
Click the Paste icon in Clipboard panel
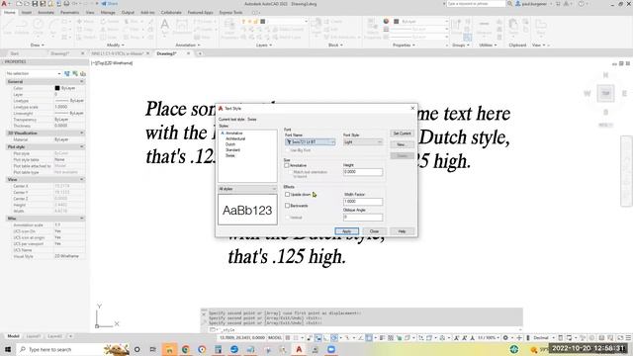point(513,27)
